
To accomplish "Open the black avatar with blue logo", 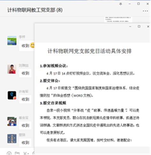I will (x=12, y=95).
